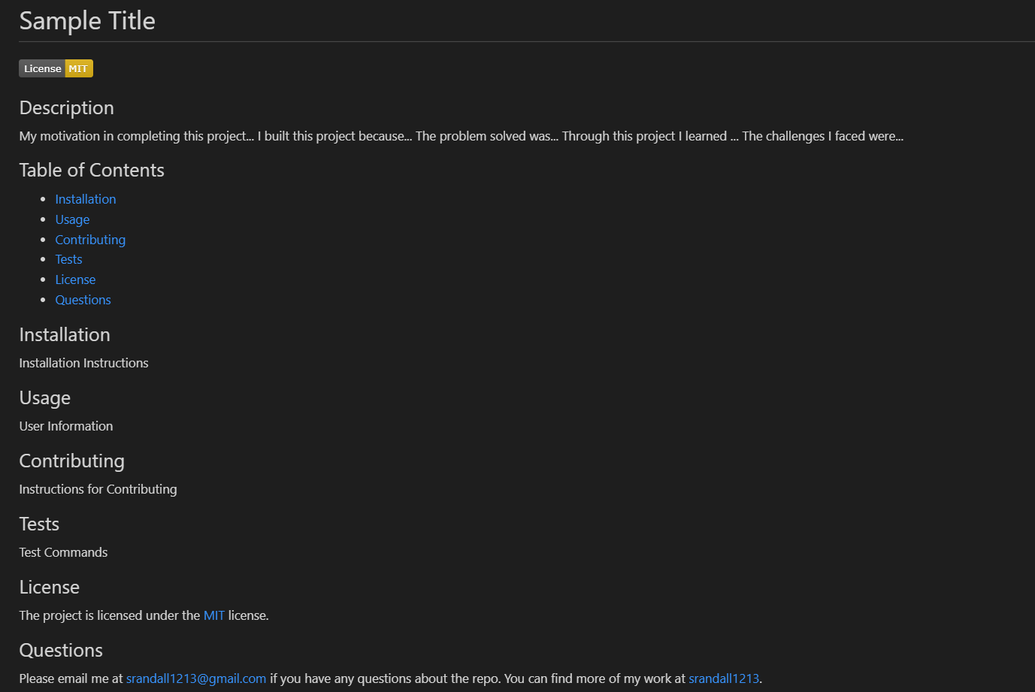Screen dimensions: 1035x692
Task: Click the License MIT badge
Action: [x=56, y=68]
